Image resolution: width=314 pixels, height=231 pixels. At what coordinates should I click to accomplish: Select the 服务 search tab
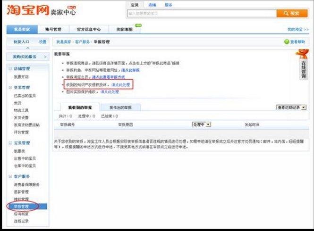tap(169, 5)
